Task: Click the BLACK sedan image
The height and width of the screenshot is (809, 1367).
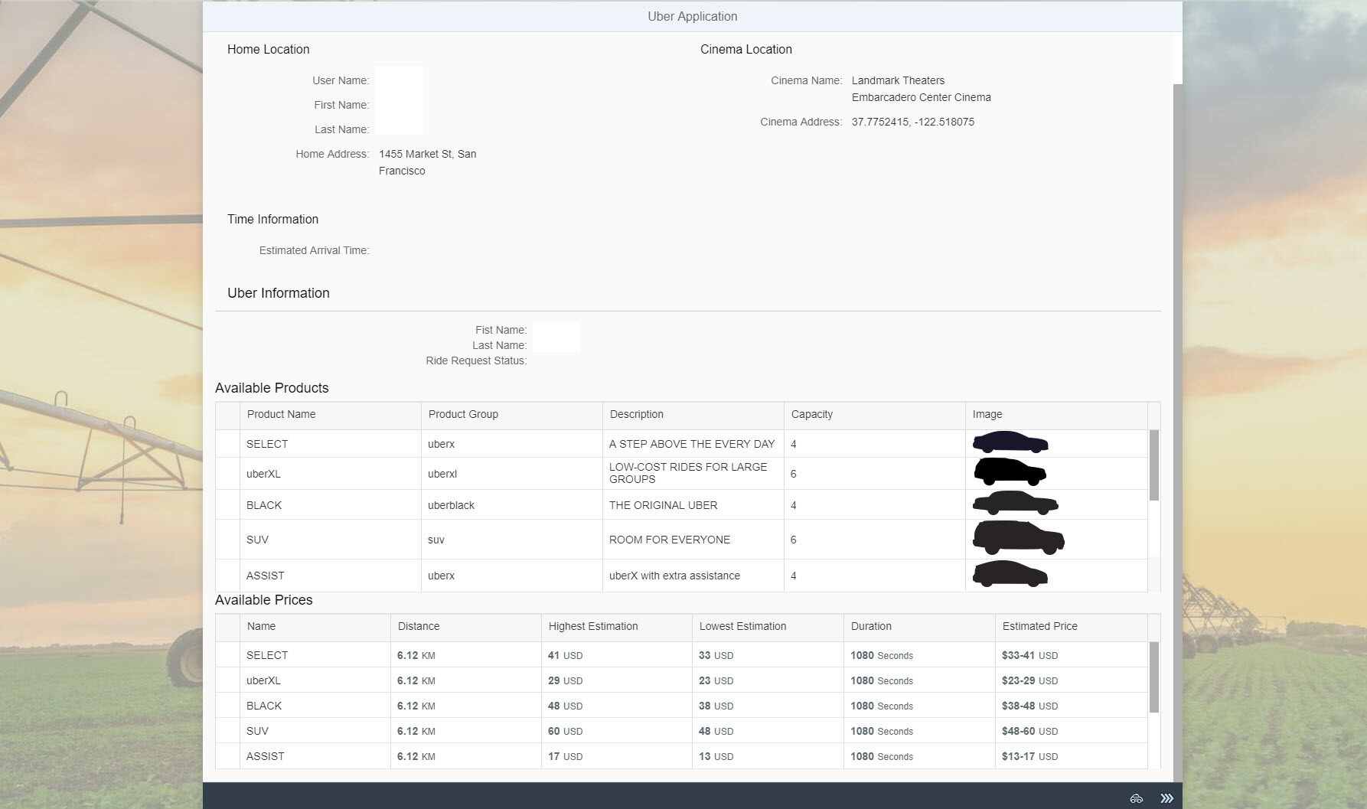Action: pyautogui.click(x=1014, y=504)
